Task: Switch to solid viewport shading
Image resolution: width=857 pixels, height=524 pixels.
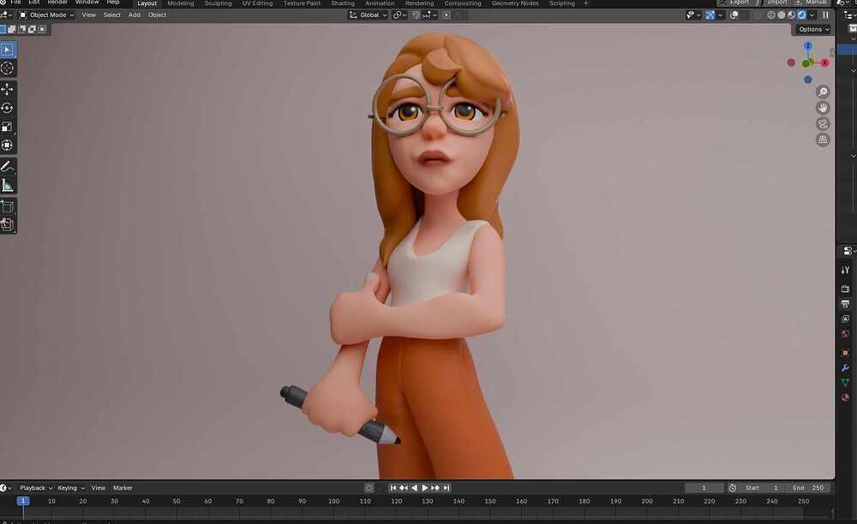Action: point(782,15)
